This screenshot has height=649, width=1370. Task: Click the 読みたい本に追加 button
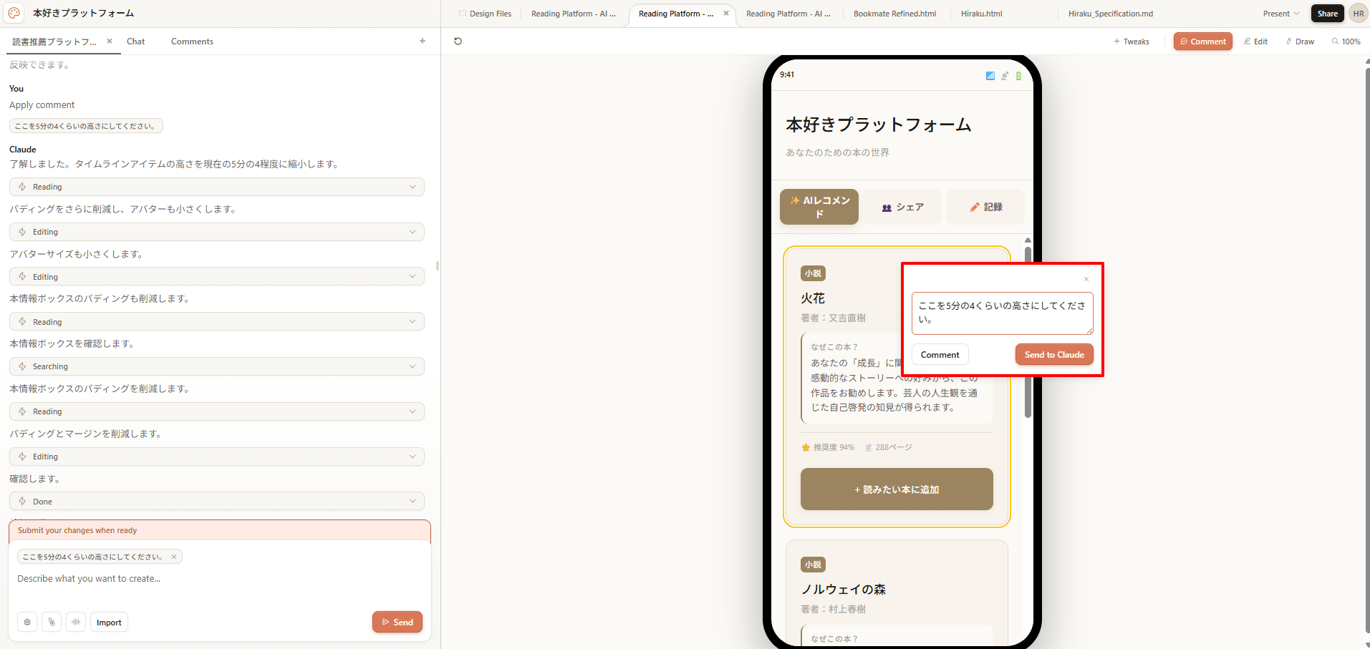click(x=897, y=489)
